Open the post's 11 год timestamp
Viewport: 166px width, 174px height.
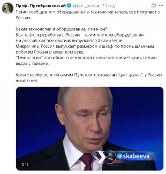tap(109, 6)
